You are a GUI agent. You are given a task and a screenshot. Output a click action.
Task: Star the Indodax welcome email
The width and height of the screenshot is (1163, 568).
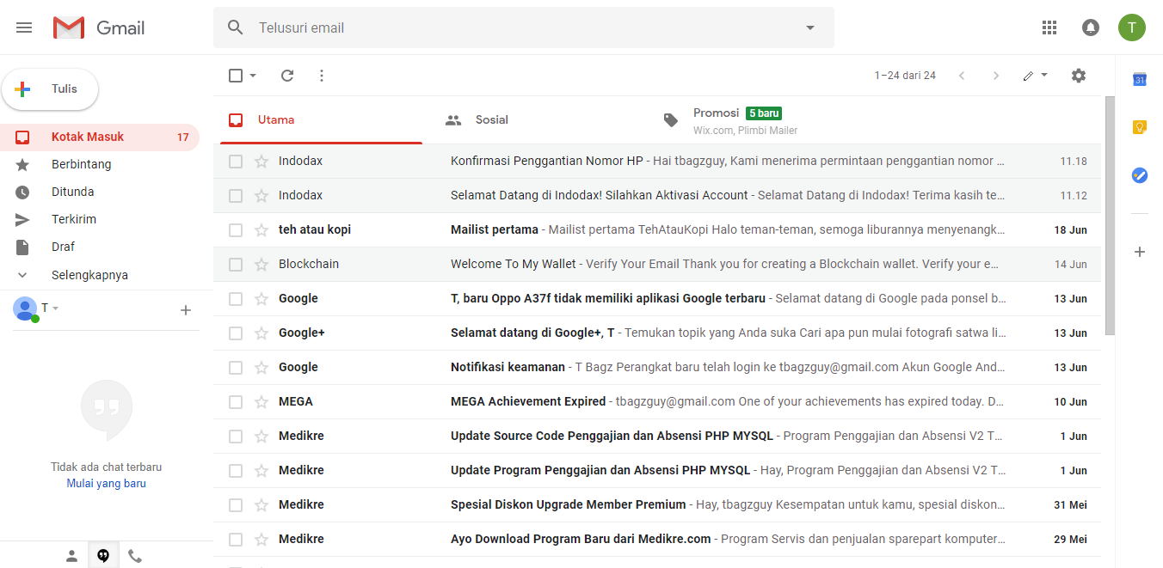coord(260,195)
